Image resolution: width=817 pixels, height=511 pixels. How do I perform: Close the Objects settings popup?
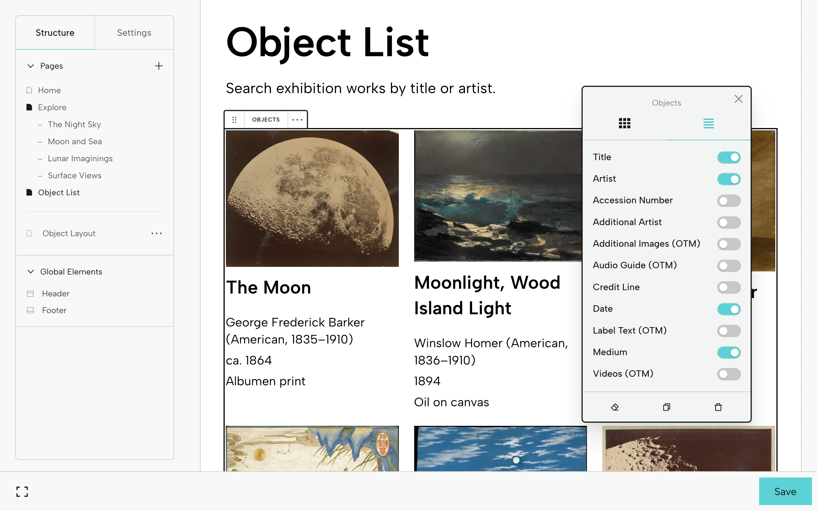pyautogui.click(x=739, y=99)
